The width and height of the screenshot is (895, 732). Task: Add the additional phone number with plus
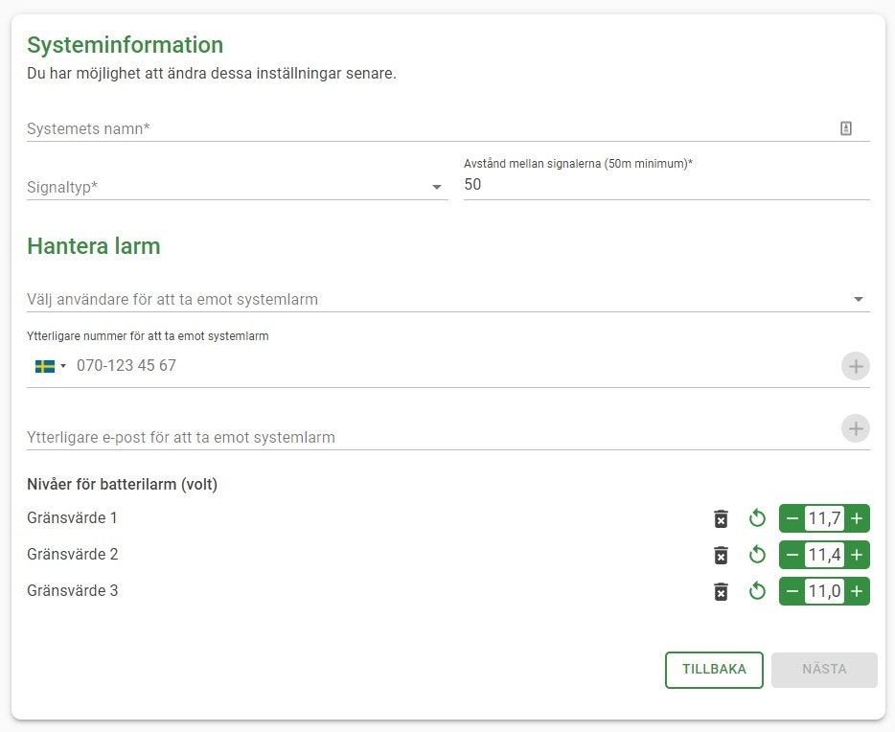[x=855, y=366]
